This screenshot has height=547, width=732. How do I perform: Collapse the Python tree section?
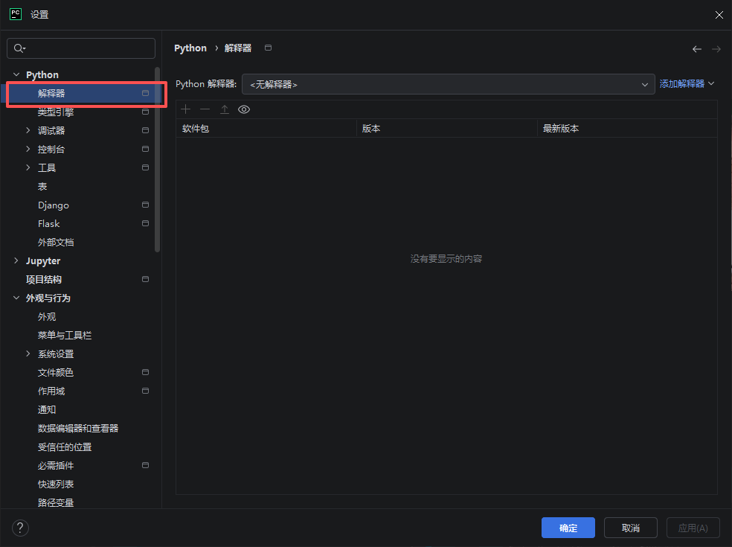tap(16, 74)
